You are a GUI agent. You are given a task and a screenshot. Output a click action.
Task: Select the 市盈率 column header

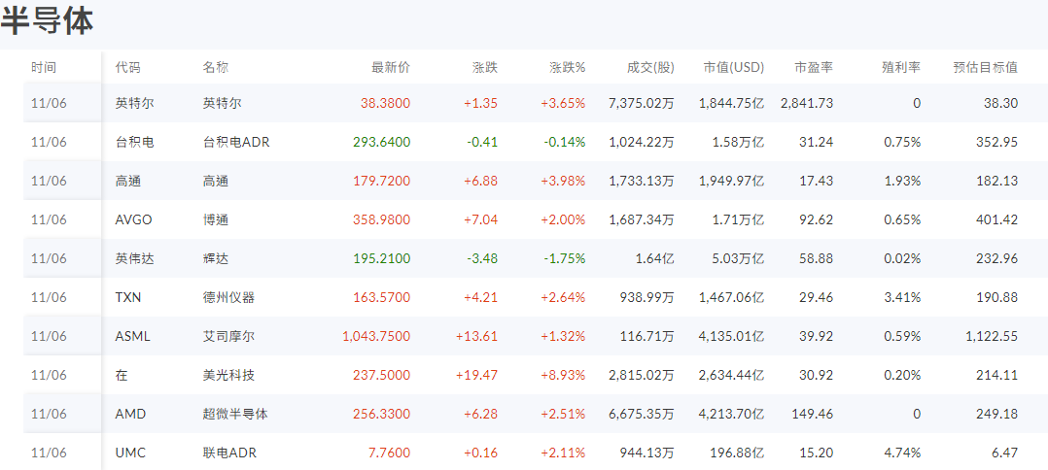813,68
